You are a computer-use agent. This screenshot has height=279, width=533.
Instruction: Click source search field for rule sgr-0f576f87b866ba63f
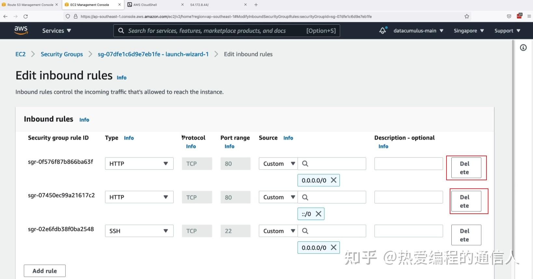click(x=332, y=164)
